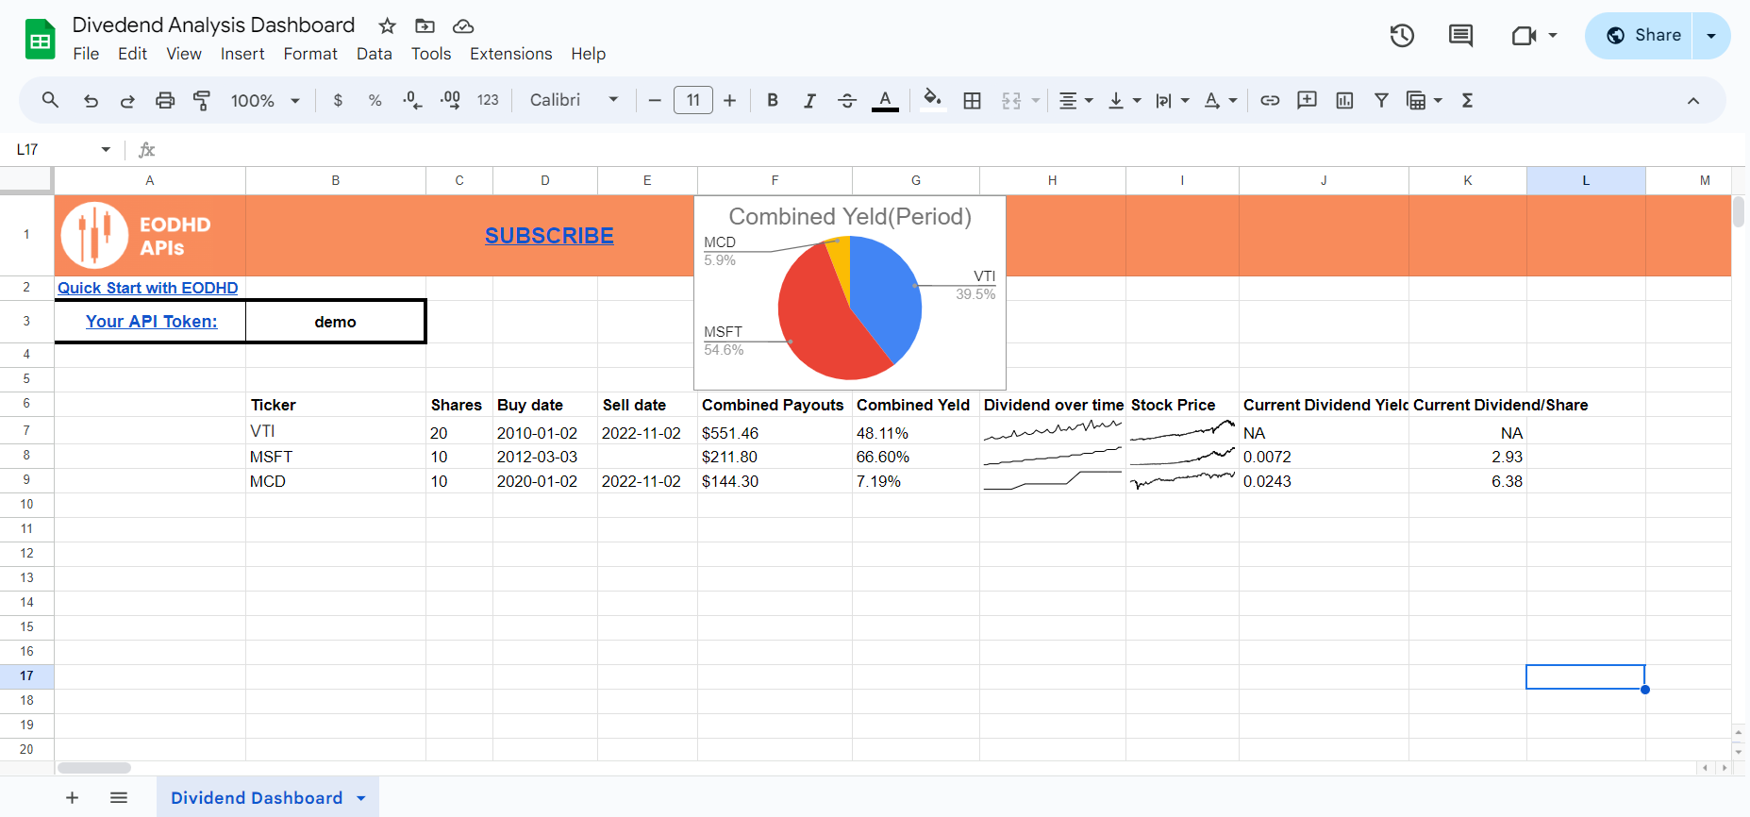The width and height of the screenshot is (1750, 817).
Task: Expand filter views dropdown
Action: coord(1438,100)
